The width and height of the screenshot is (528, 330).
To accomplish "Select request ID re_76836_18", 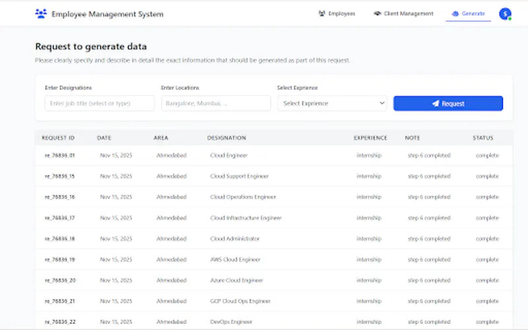I will click(x=60, y=239).
